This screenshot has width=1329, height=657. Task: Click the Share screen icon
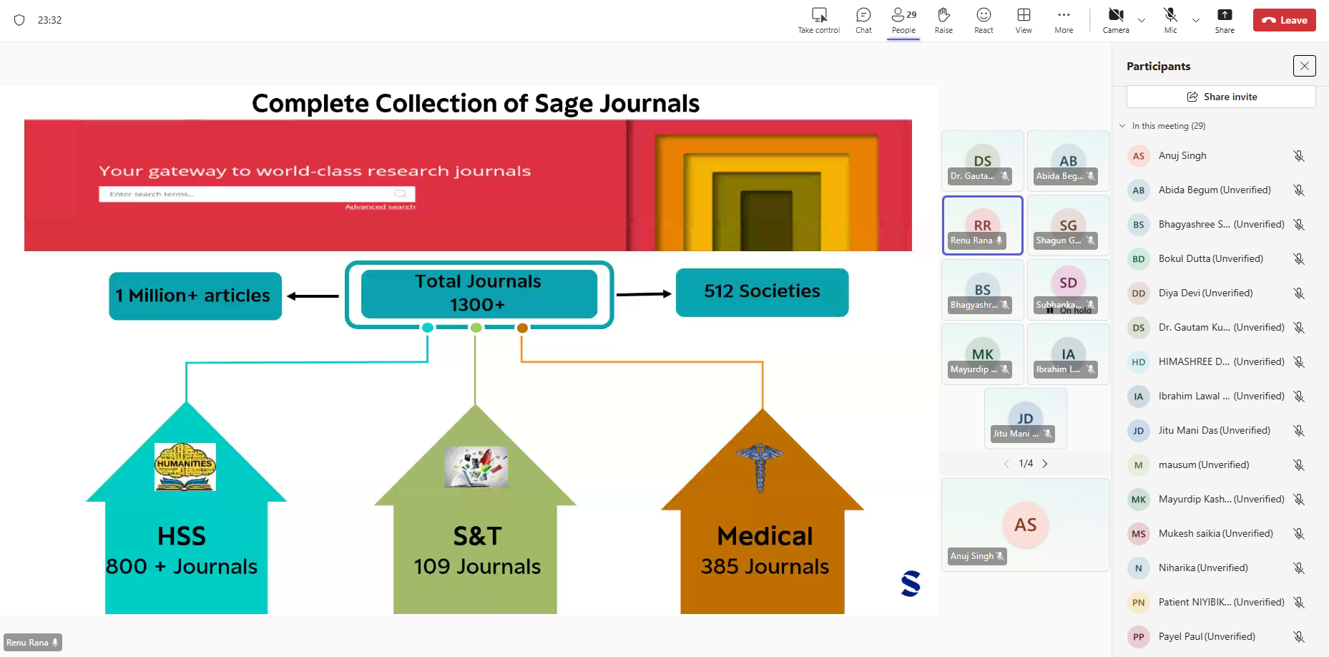tap(1225, 16)
